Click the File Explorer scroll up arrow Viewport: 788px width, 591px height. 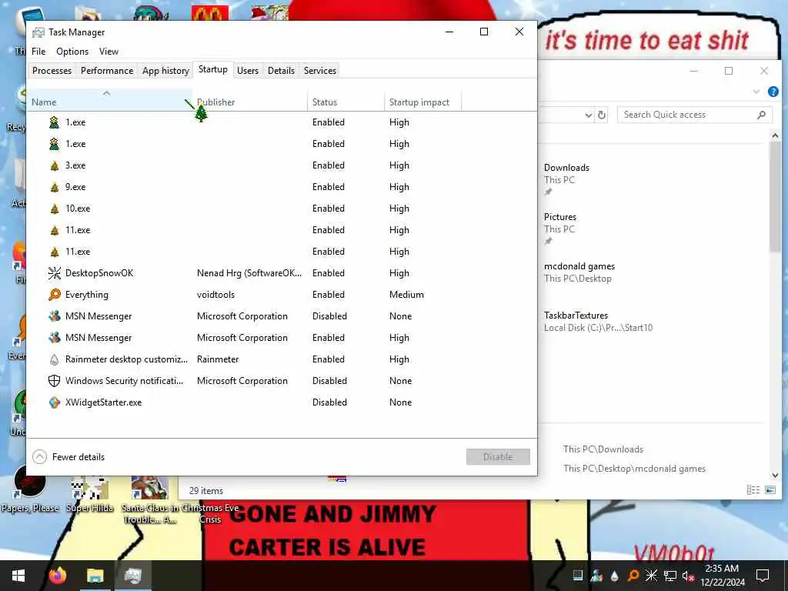[774, 135]
